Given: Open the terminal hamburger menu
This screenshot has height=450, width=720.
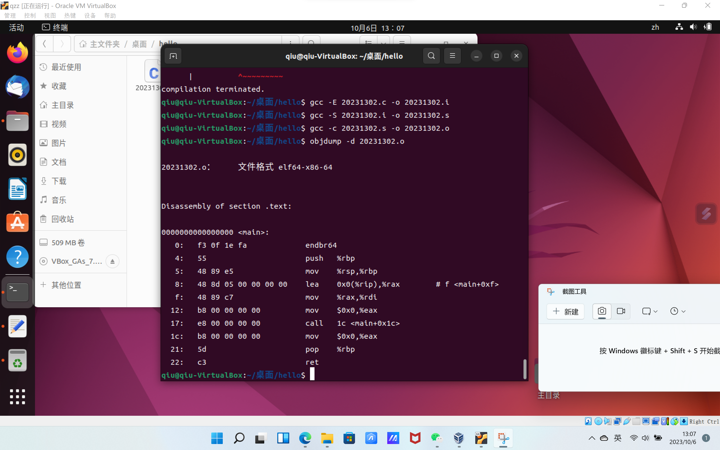Looking at the screenshot, I should click(x=452, y=56).
